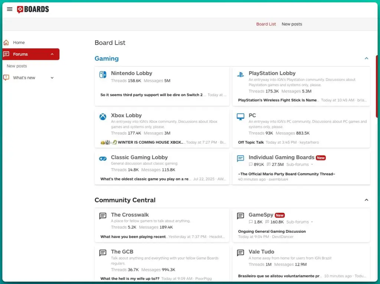Image resolution: width=380 pixels, height=284 pixels.
Task: Open GameSpy Sub-forums dropdown
Action: tap(299, 222)
